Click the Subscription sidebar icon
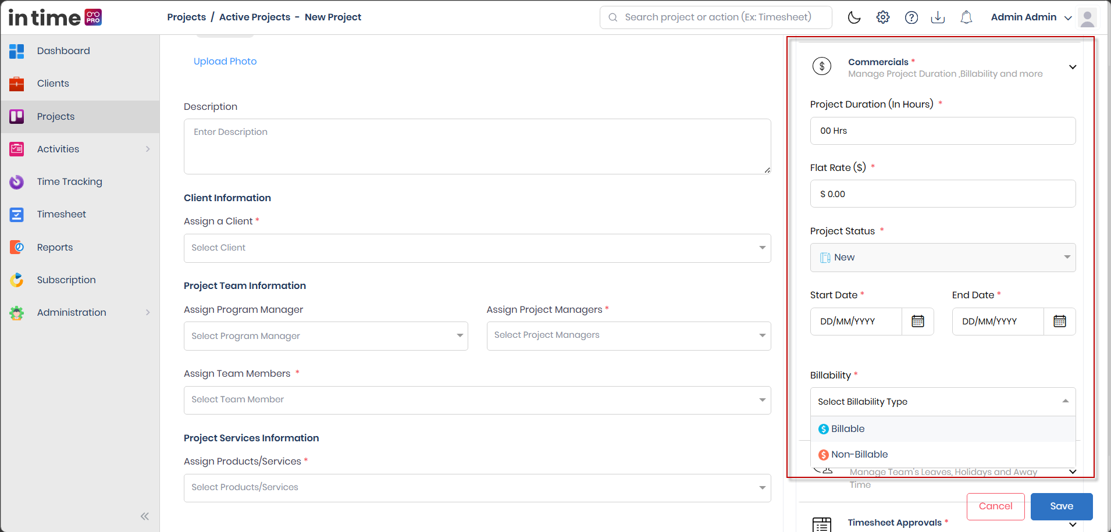The height and width of the screenshot is (532, 1111). [x=17, y=280]
